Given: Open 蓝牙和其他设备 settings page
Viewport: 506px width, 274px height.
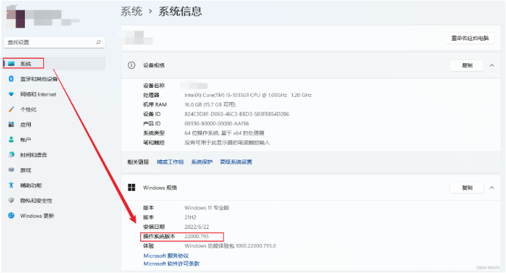Looking at the screenshot, I should pos(39,79).
